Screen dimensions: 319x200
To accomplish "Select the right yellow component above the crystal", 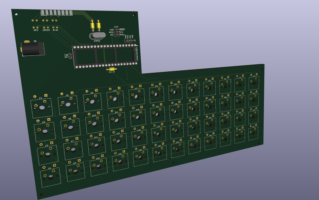I will coord(99,26).
